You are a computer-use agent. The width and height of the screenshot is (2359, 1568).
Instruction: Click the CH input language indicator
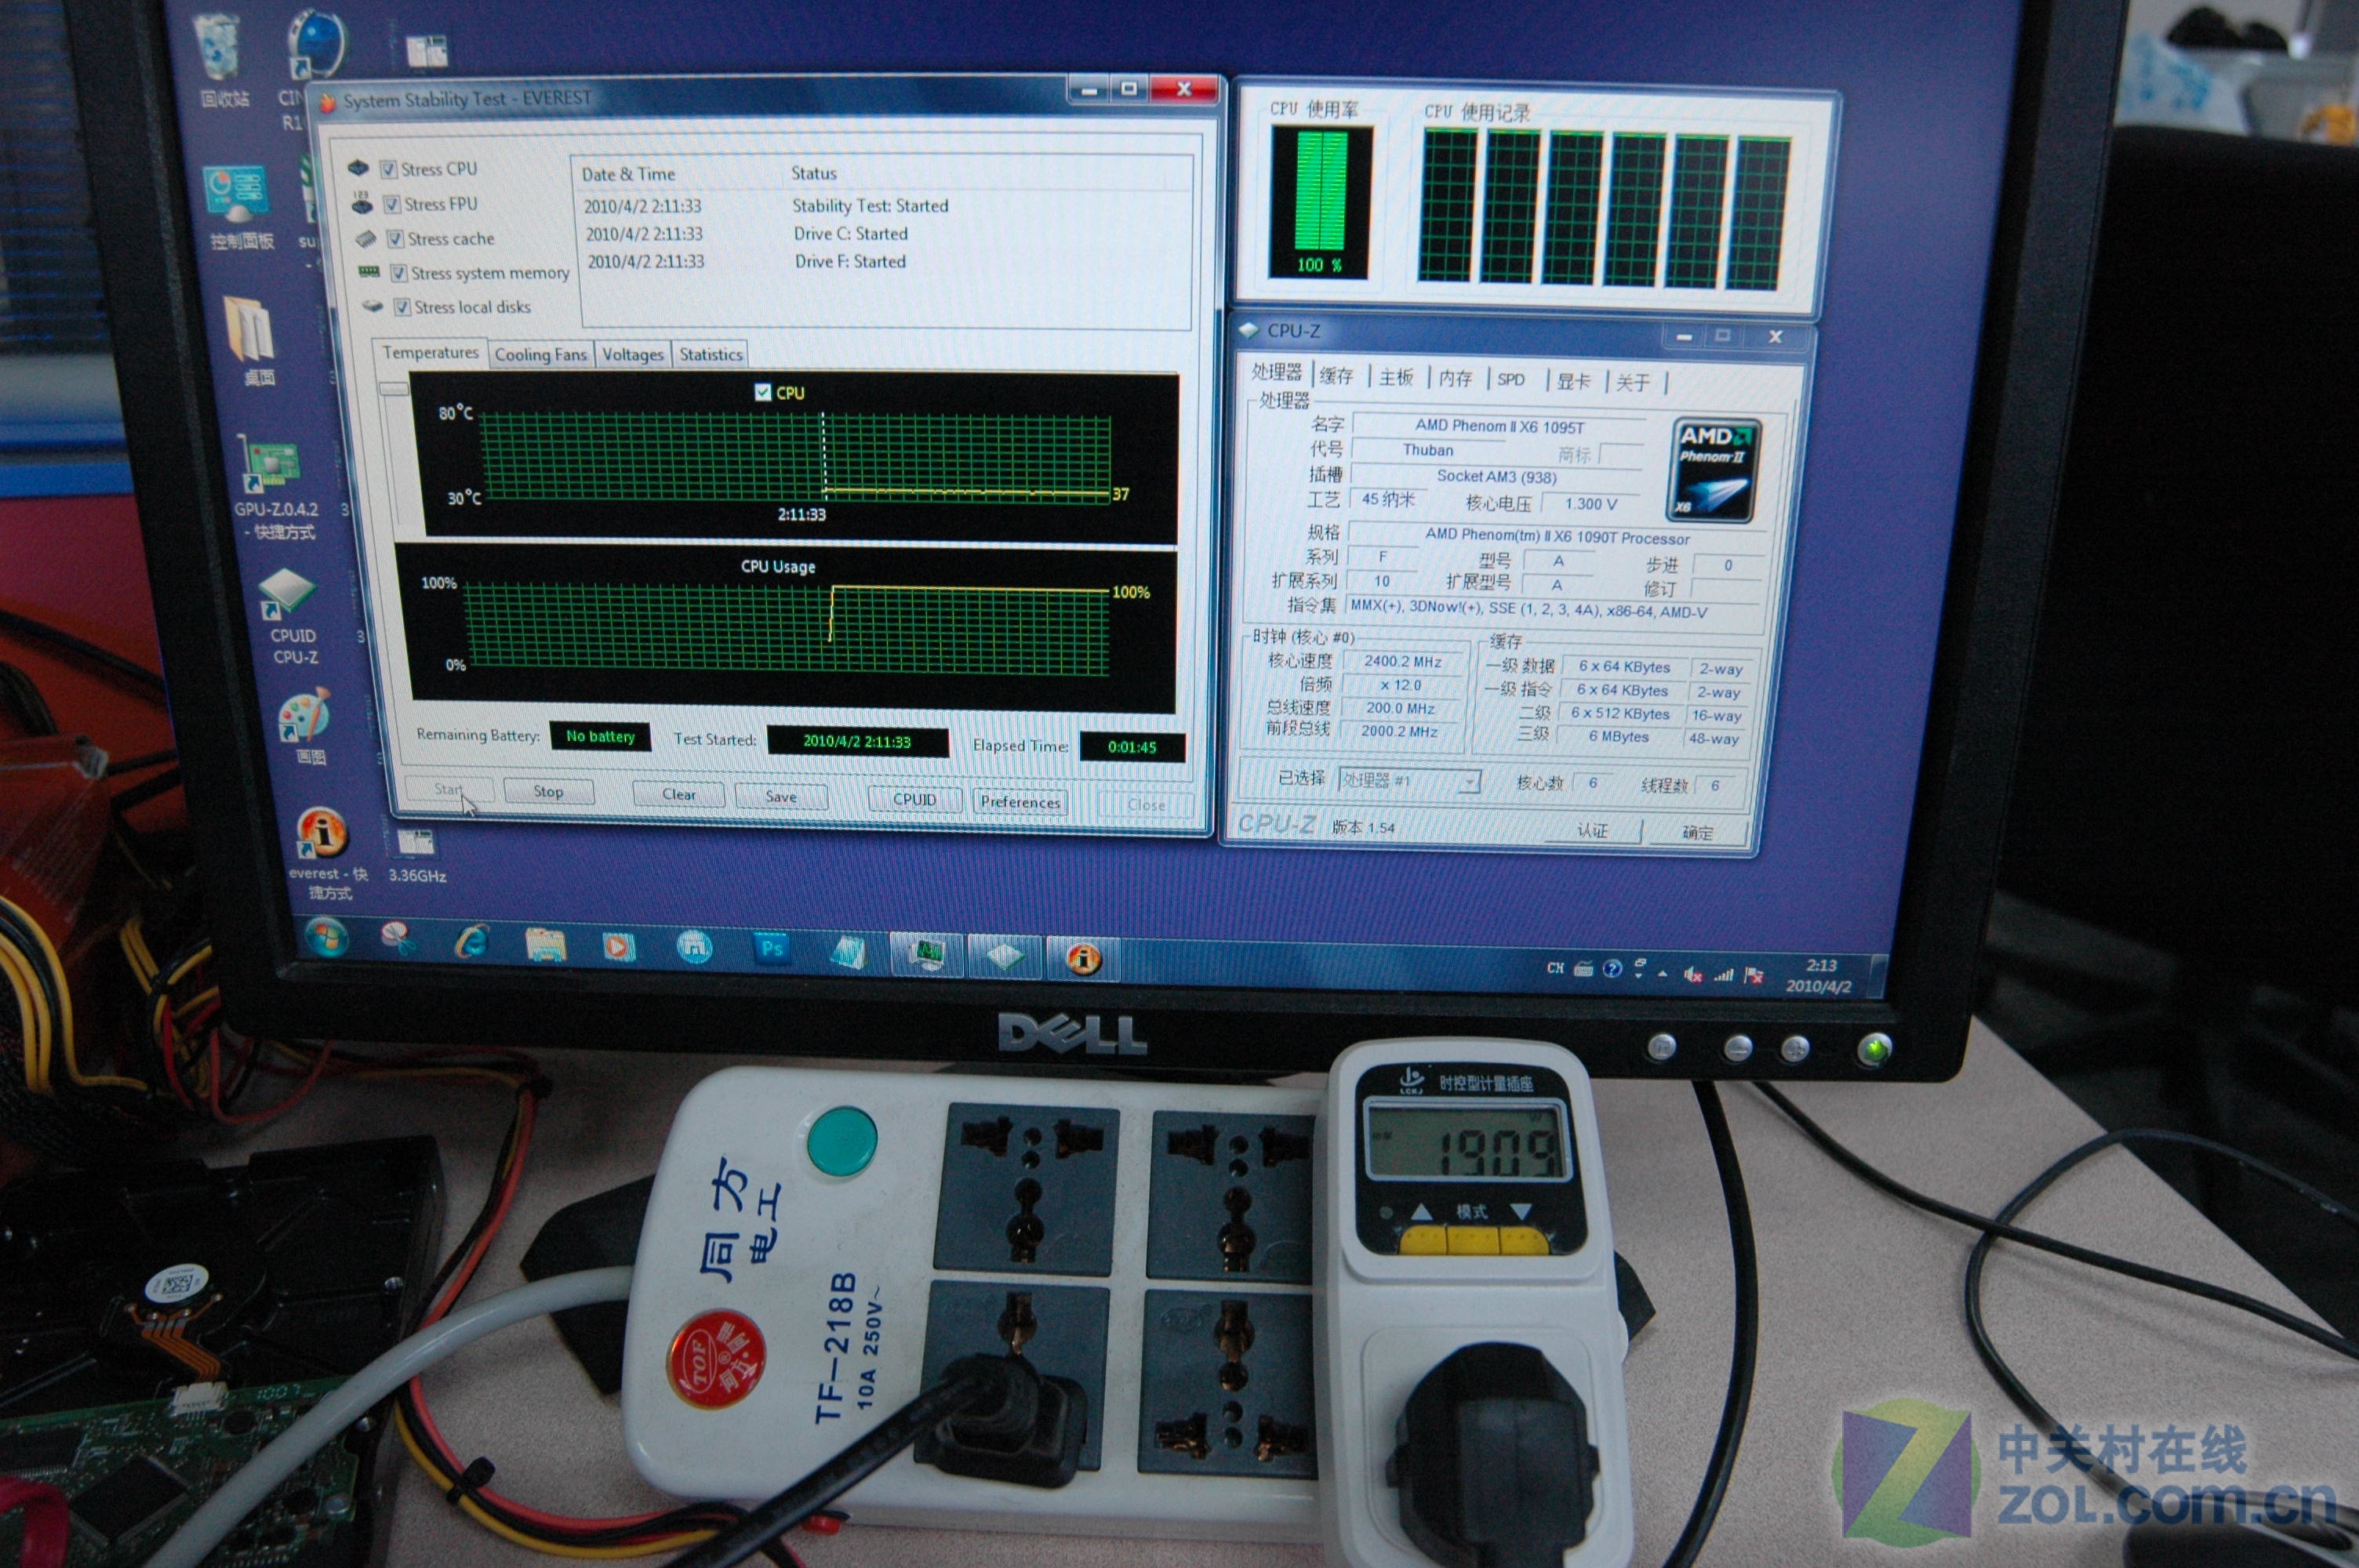pyautogui.click(x=1555, y=968)
